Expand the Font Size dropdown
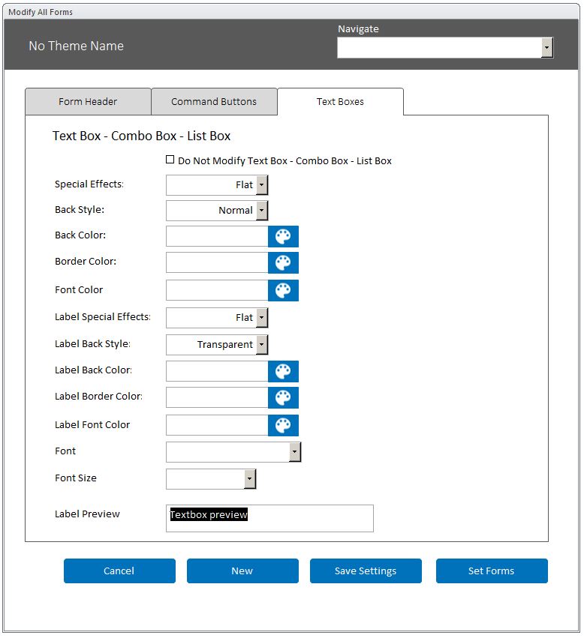The height and width of the screenshot is (638, 584). click(250, 479)
